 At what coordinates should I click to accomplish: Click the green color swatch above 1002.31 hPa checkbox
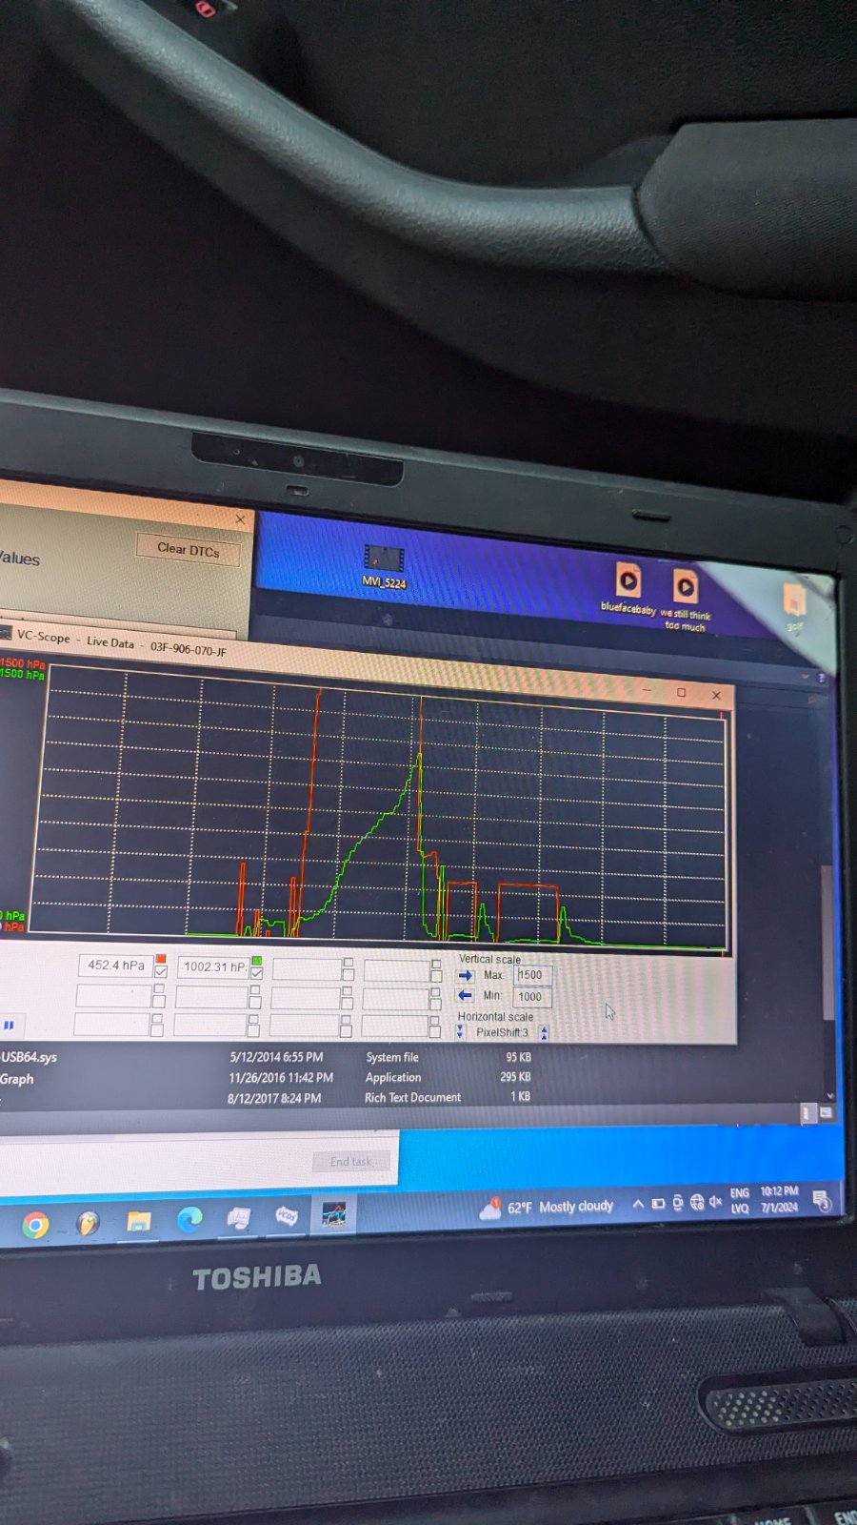pos(256,961)
